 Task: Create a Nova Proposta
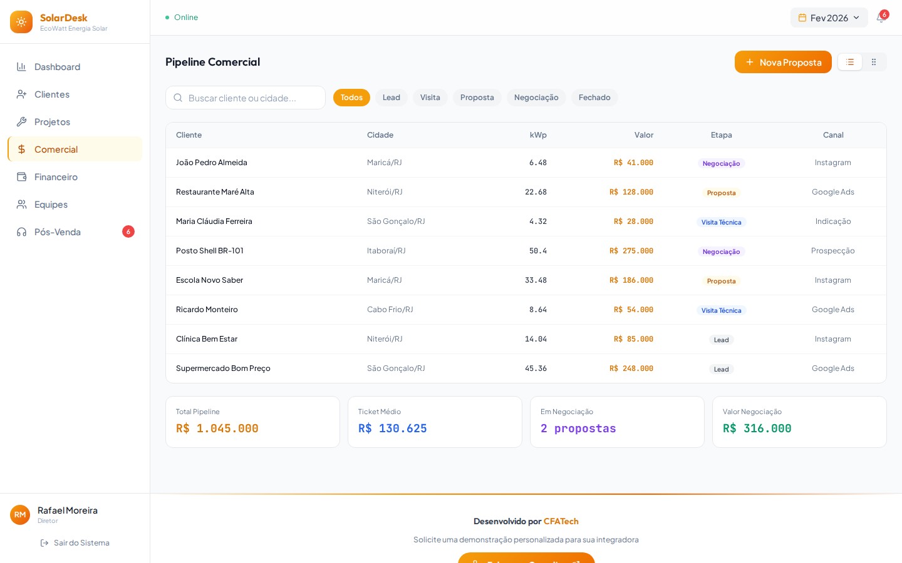tap(783, 62)
